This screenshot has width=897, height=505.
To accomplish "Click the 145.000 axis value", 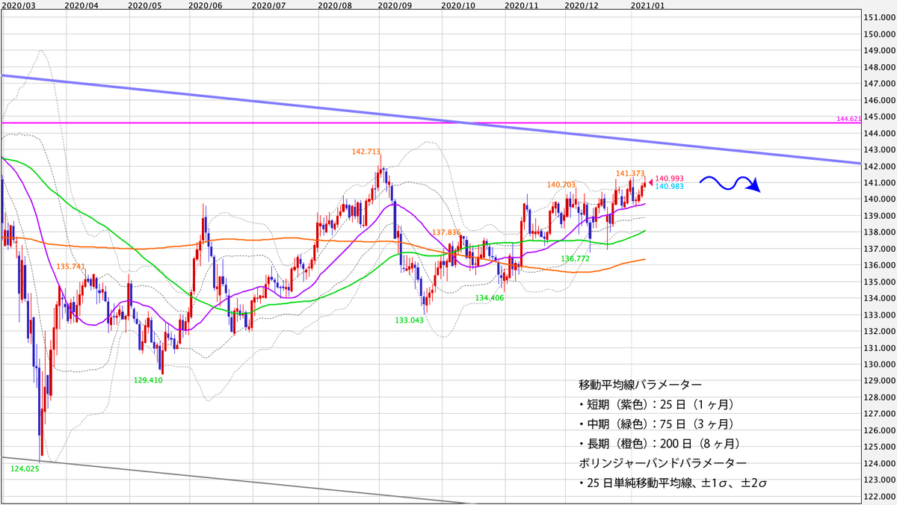I will (x=878, y=117).
